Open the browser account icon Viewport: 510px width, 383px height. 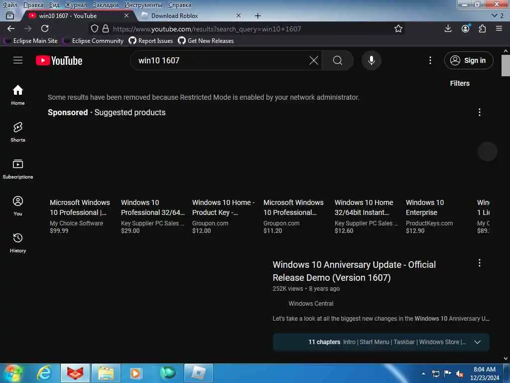466,28
